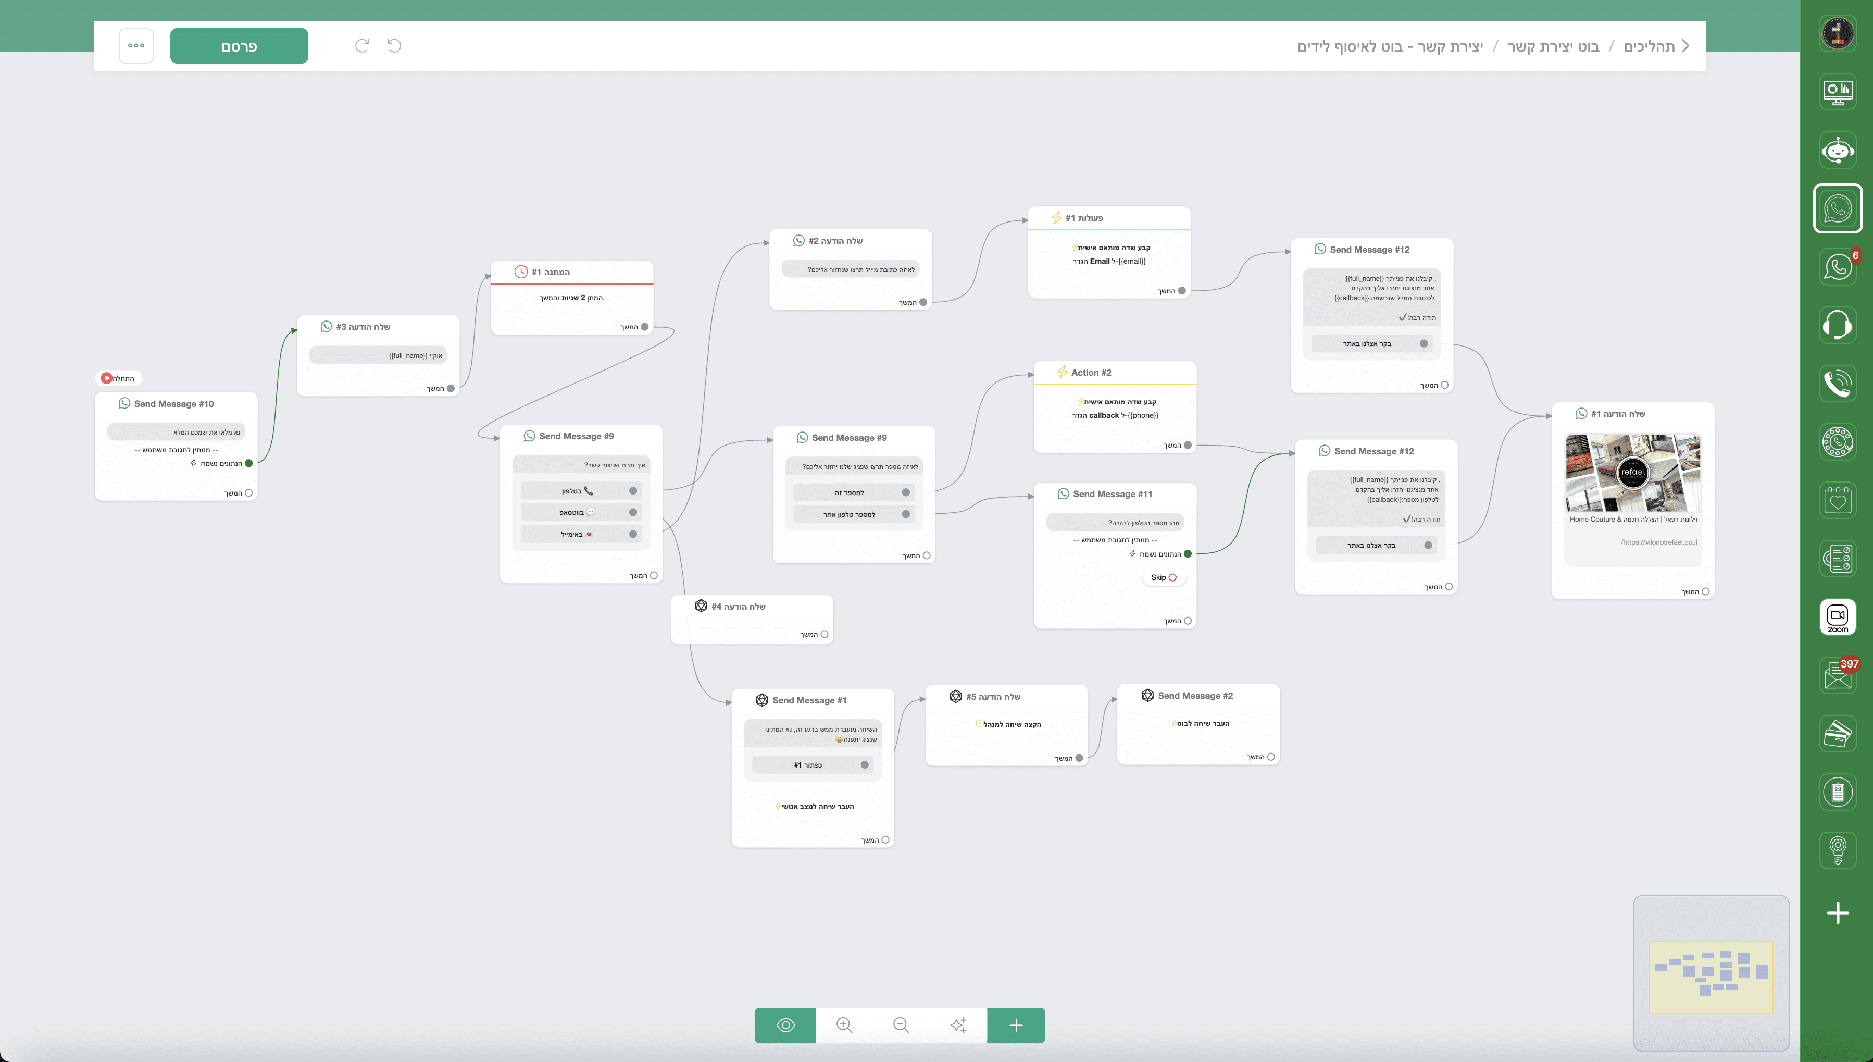
Task: Click the green פרסם publish button
Action: pos(239,46)
